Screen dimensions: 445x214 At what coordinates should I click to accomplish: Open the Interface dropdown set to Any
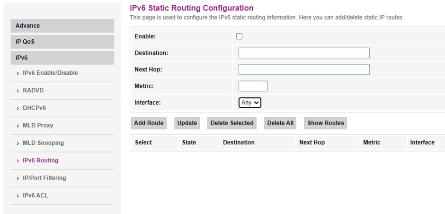249,102
